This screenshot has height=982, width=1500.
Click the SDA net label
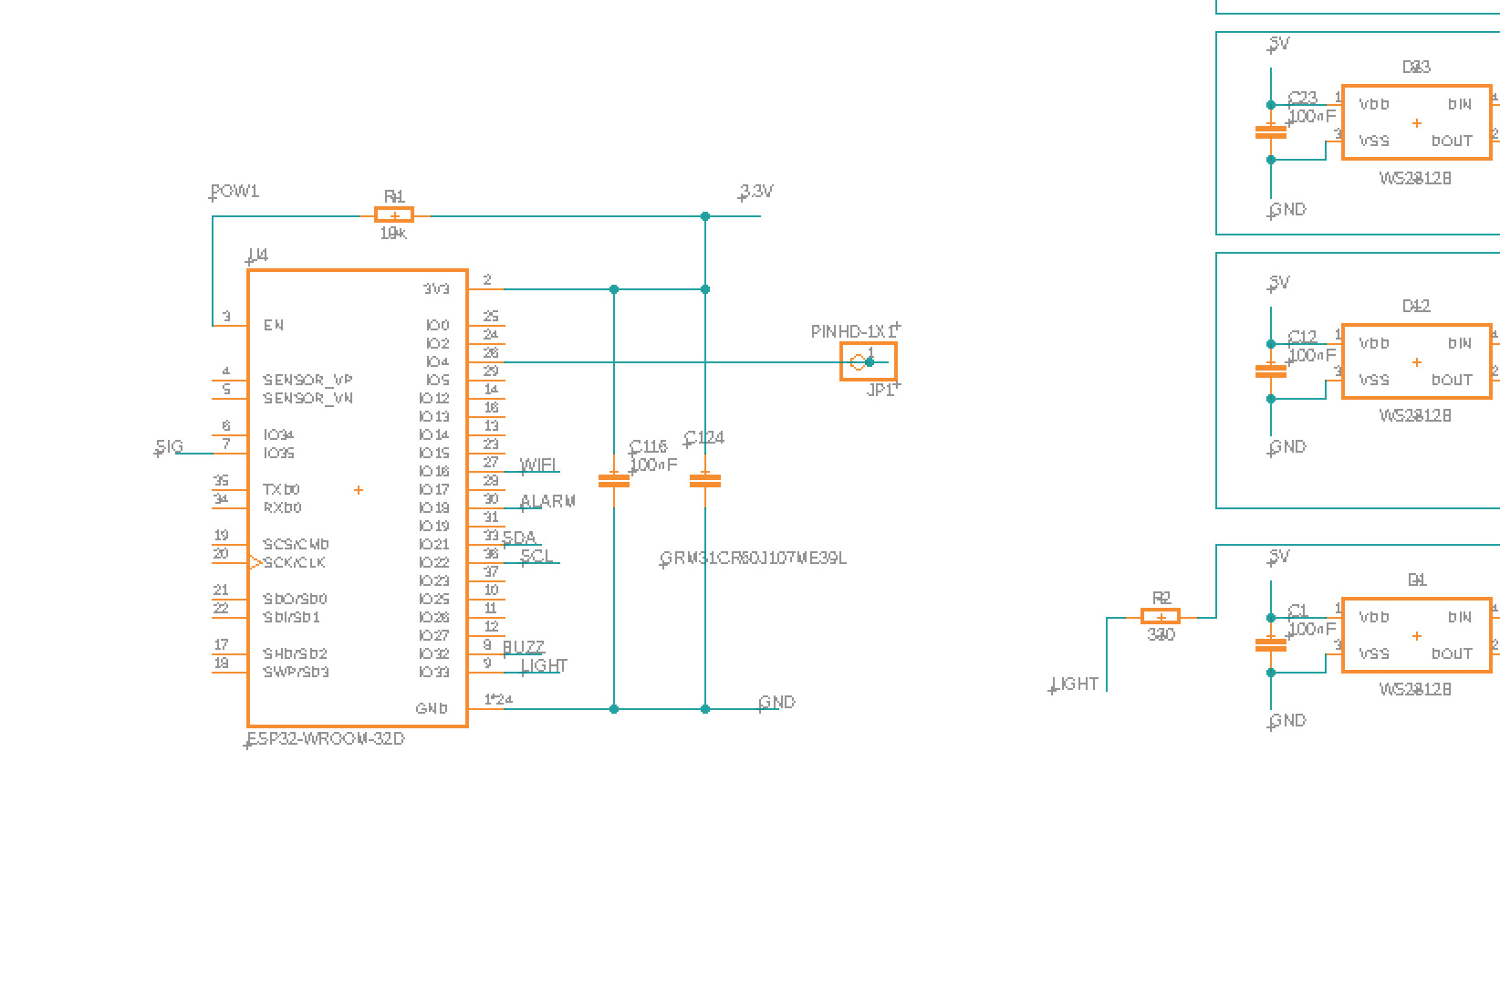pyautogui.click(x=519, y=538)
